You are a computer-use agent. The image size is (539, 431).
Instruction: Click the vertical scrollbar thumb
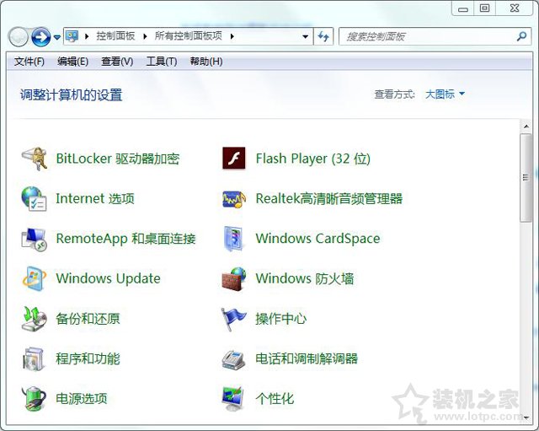tap(526, 178)
